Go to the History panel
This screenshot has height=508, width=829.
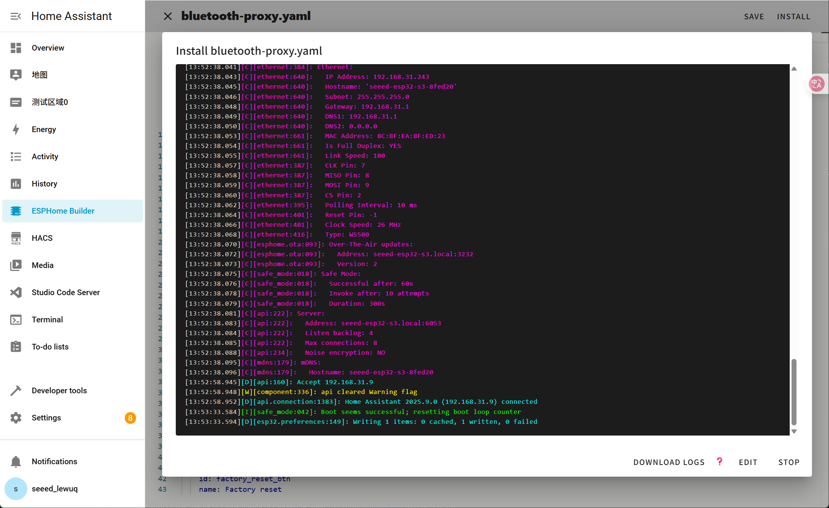pyautogui.click(x=44, y=184)
